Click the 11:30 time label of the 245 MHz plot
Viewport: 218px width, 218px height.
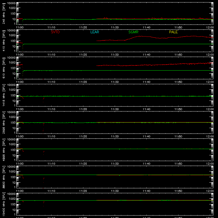pyautogui.click(x=115, y=28)
